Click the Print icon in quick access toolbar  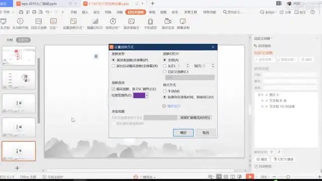pos(34,12)
